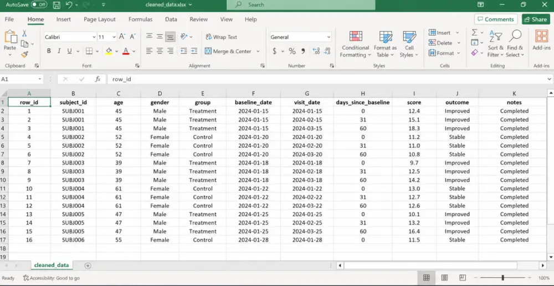Click the Delete cells button
This screenshot has width=554, height=286.
click(440, 43)
